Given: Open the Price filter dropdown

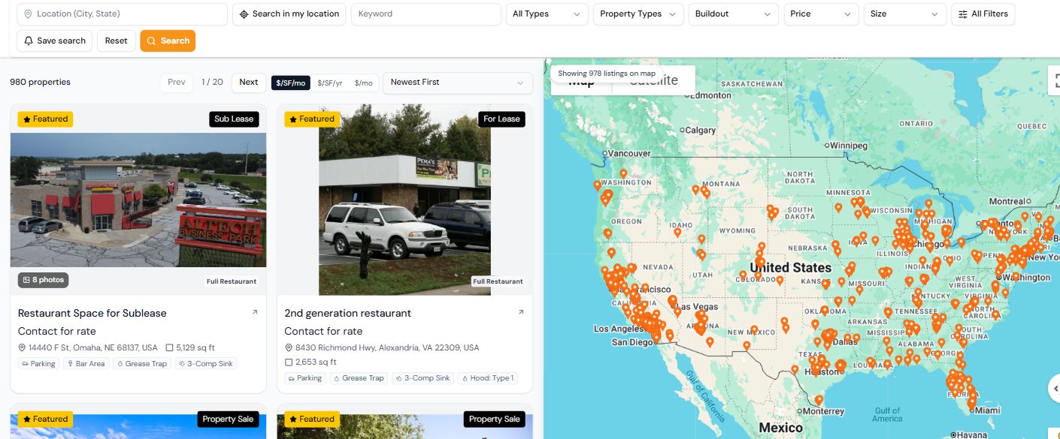Looking at the screenshot, I should pos(821,14).
